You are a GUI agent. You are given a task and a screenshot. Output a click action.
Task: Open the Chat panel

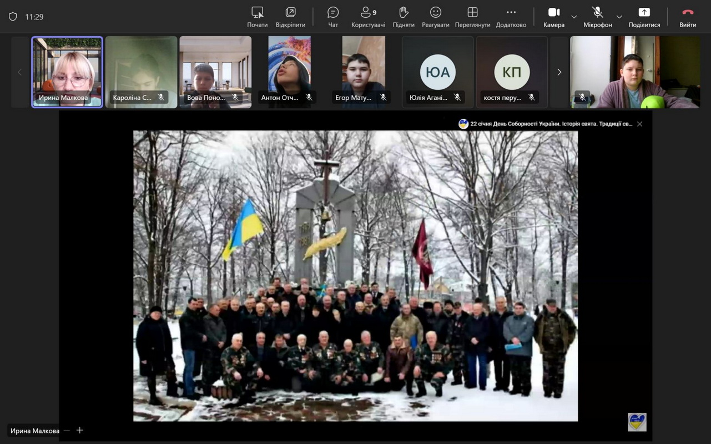pos(333,17)
